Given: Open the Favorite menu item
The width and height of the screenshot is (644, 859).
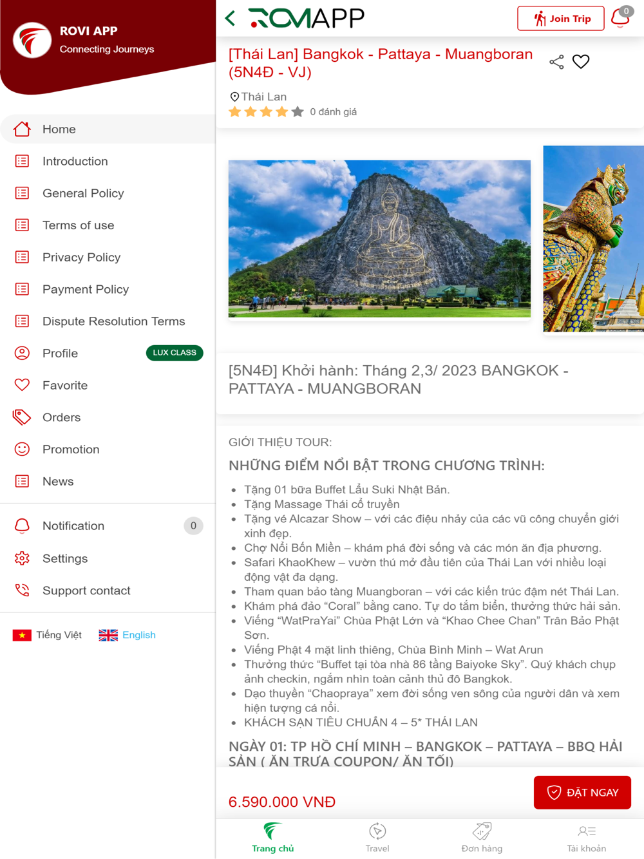Looking at the screenshot, I should tap(108, 385).
